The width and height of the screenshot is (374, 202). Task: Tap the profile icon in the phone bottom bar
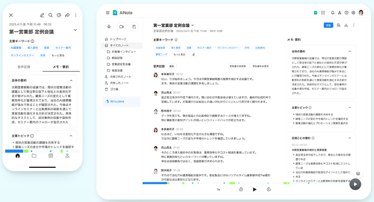[67, 156]
